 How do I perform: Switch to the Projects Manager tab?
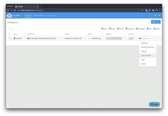pyautogui.click(x=39, y=15)
